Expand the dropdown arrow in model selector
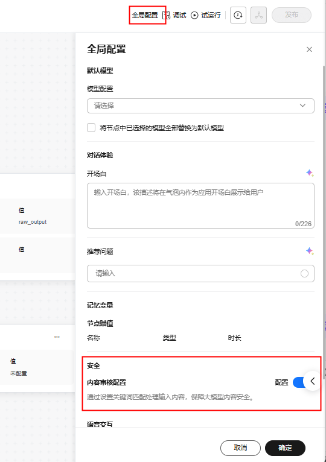Viewport: 326px width, 462px height. click(x=302, y=106)
